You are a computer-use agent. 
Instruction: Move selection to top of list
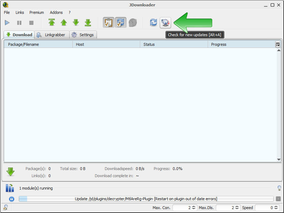(x=52, y=22)
